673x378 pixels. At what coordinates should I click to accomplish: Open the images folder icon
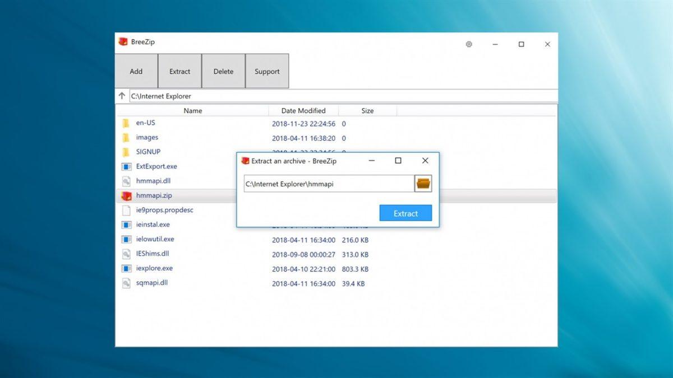[127, 137]
